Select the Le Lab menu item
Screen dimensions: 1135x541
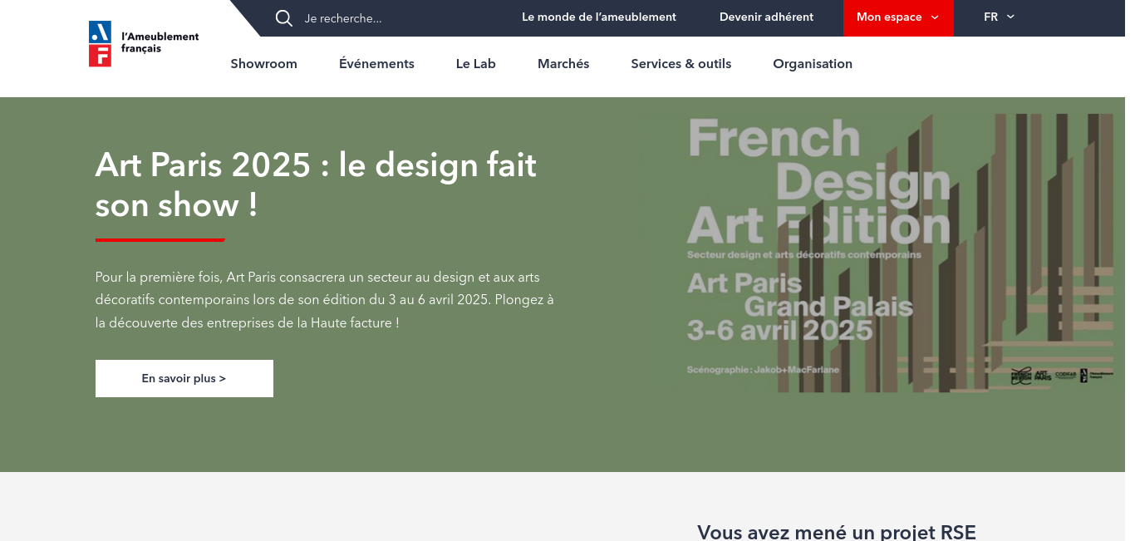[476, 64]
